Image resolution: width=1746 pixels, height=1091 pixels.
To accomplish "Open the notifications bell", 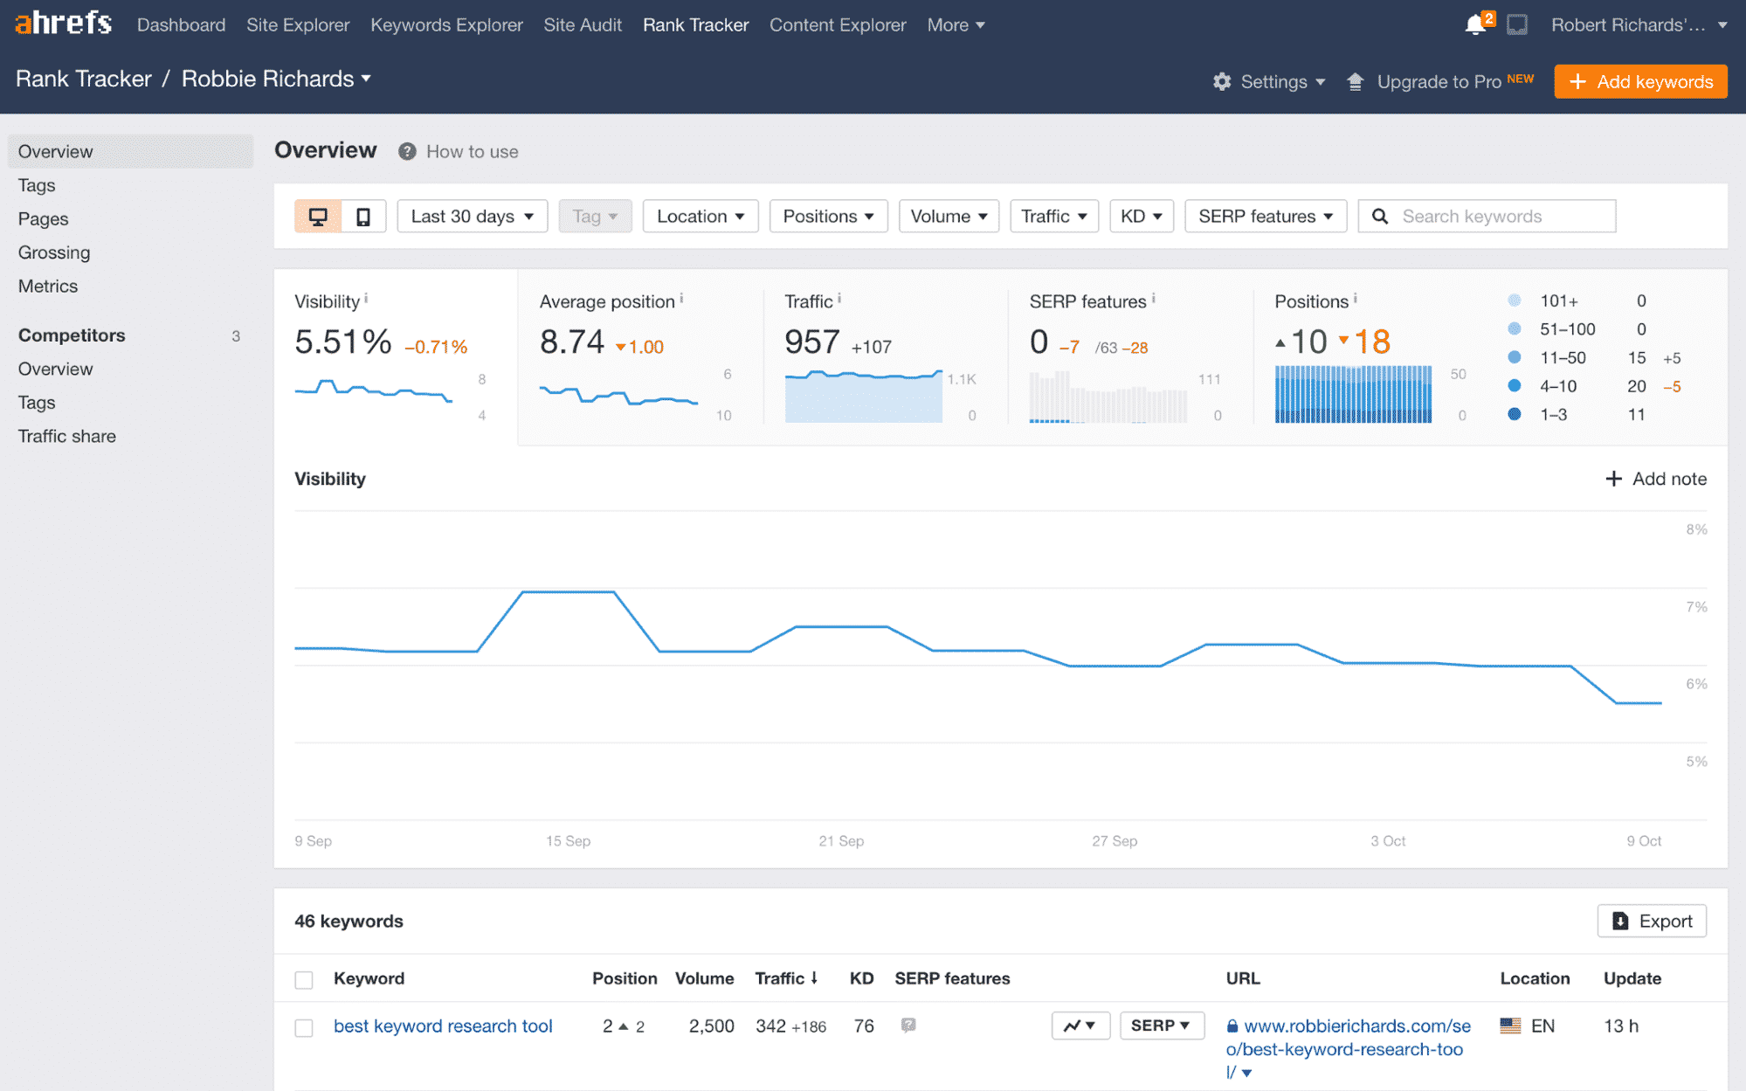I will [1476, 24].
